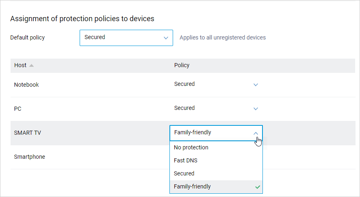Select the Family-friendly list option
Image resolution: width=360 pixels, height=197 pixels.
192,186
